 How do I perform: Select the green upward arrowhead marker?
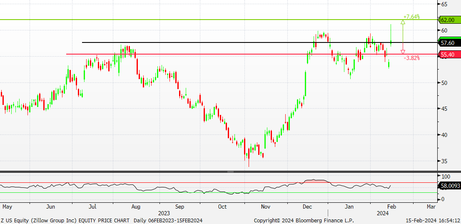pos(403,22)
